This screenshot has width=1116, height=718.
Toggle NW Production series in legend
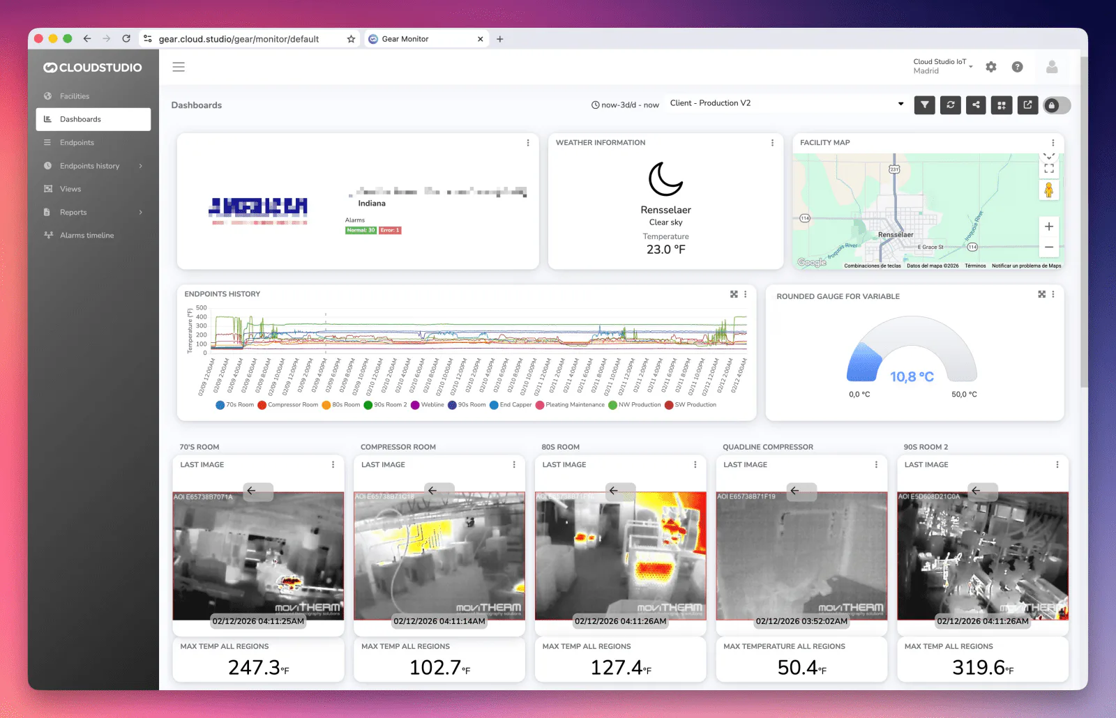pyautogui.click(x=635, y=405)
